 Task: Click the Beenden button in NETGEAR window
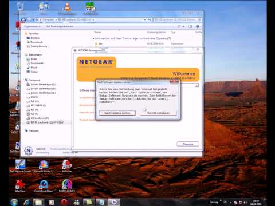pos(188,144)
